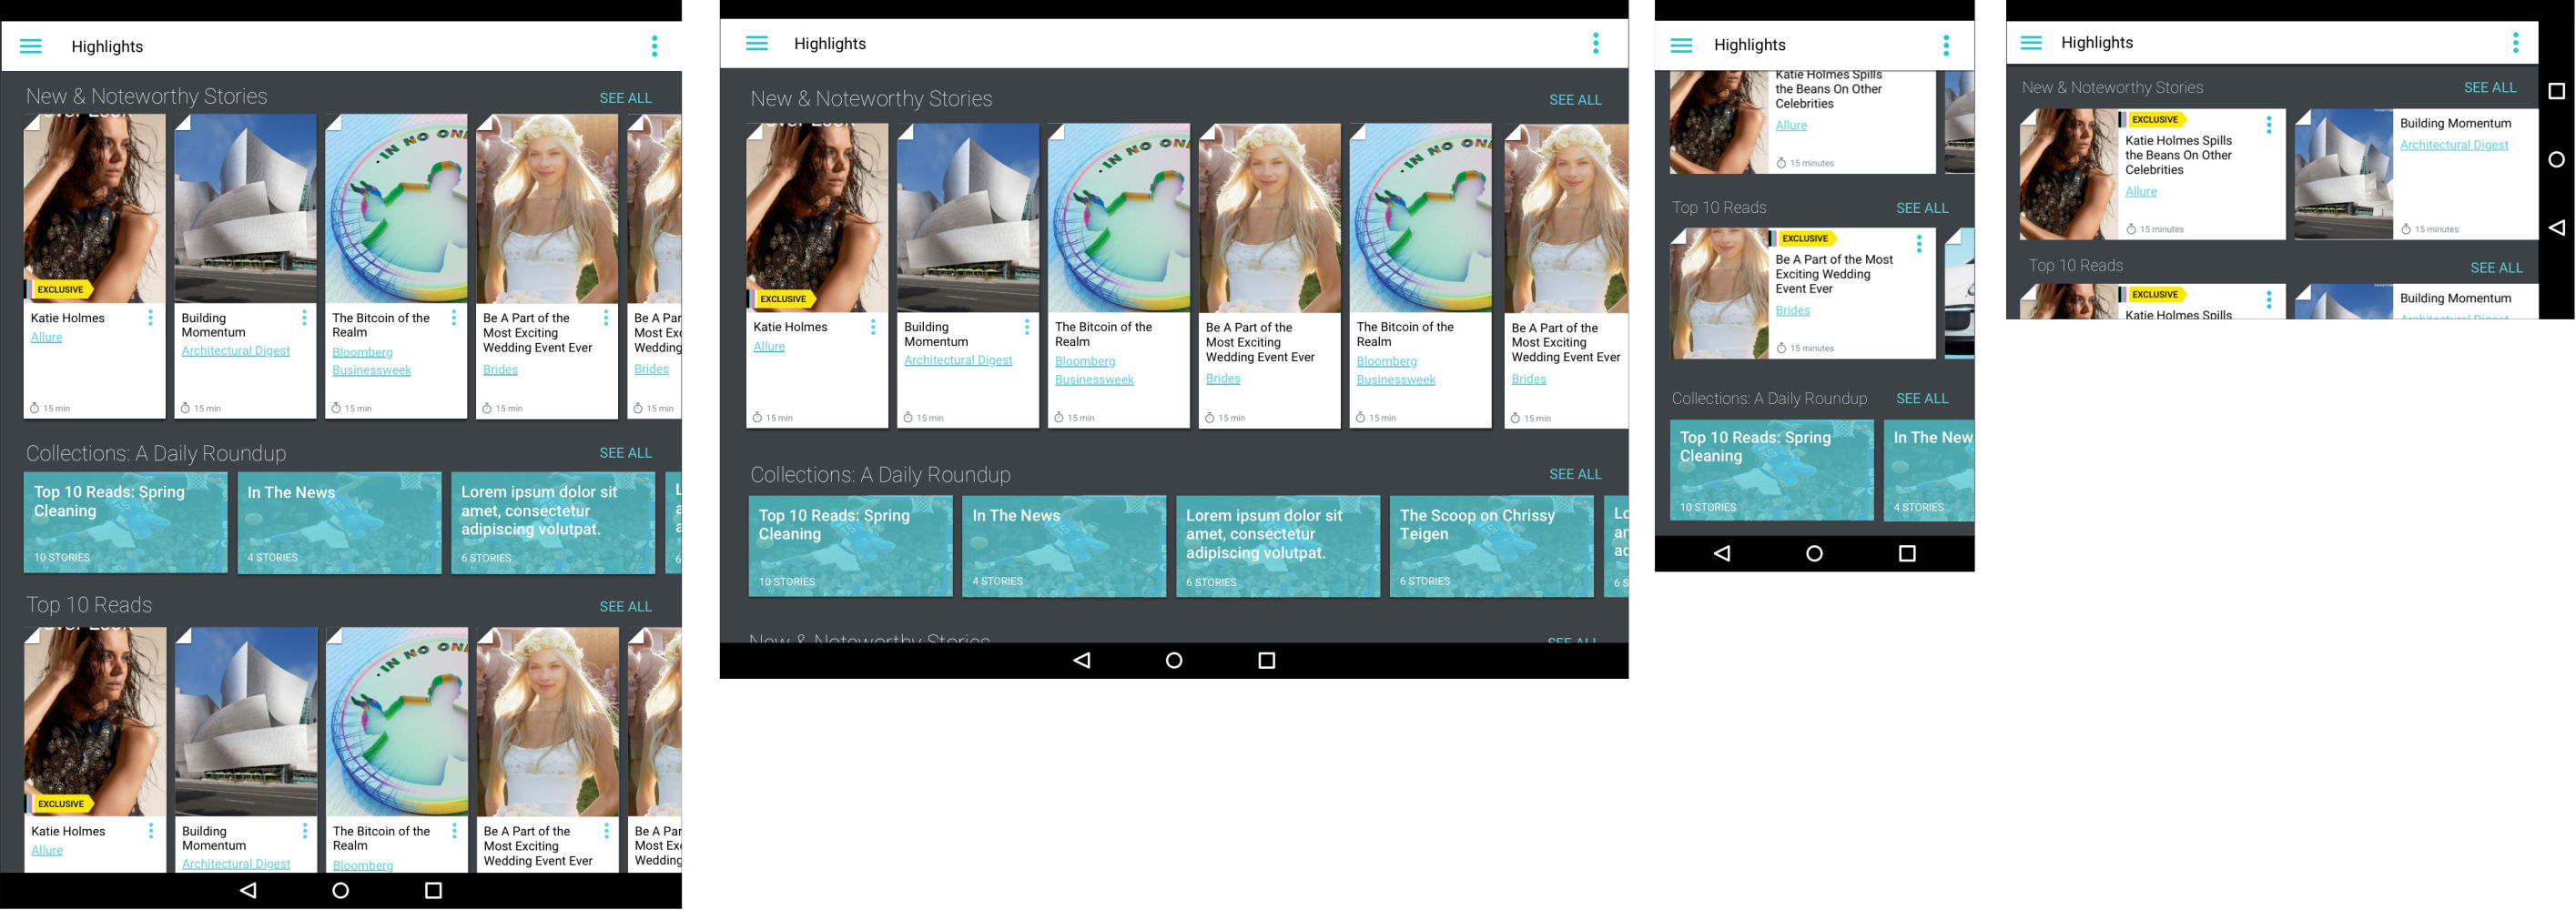2576x910 pixels.
Task: Click SEE ALL for Collections on portrait tablet
Action: coord(625,453)
